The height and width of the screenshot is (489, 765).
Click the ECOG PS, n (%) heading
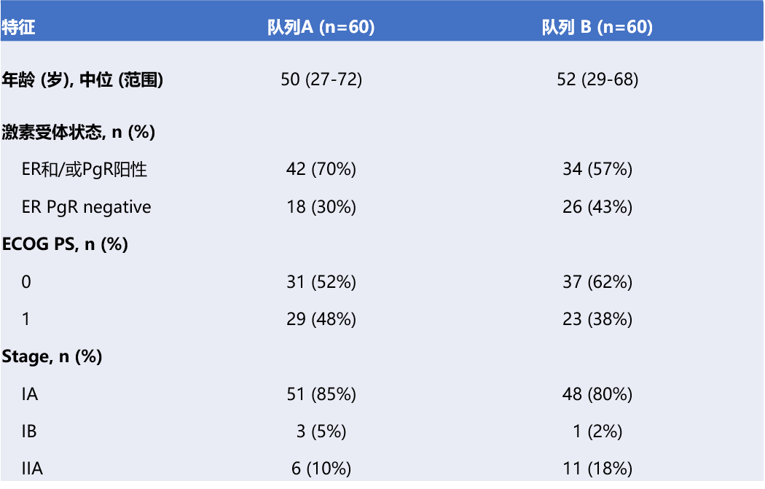click(66, 244)
